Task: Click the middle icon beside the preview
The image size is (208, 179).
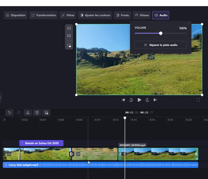Action: (x=69, y=36)
